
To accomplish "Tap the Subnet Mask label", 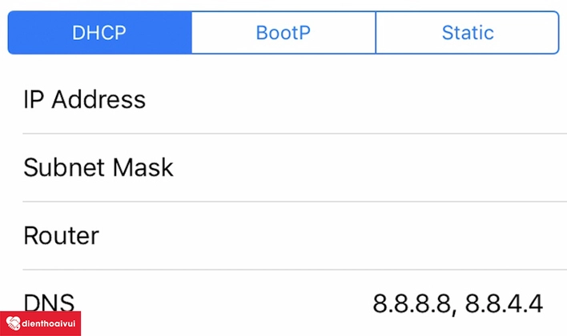I will click(98, 167).
